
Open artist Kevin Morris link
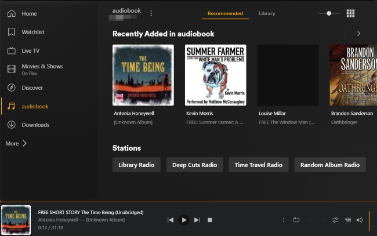(200, 113)
